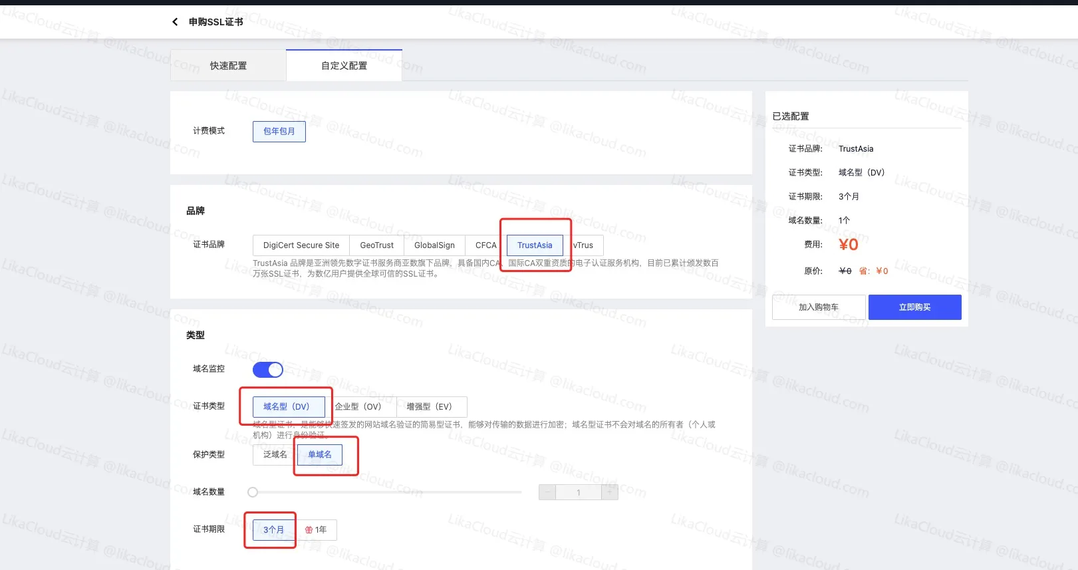Switch to the 快速配置 tab
The height and width of the screenshot is (570, 1078).
click(x=228, y=66)
